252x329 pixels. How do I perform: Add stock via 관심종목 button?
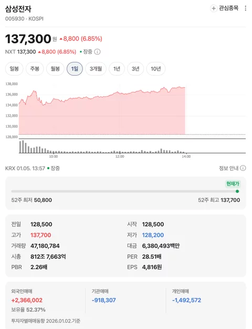pyautogui.click(x=224, y=8)
